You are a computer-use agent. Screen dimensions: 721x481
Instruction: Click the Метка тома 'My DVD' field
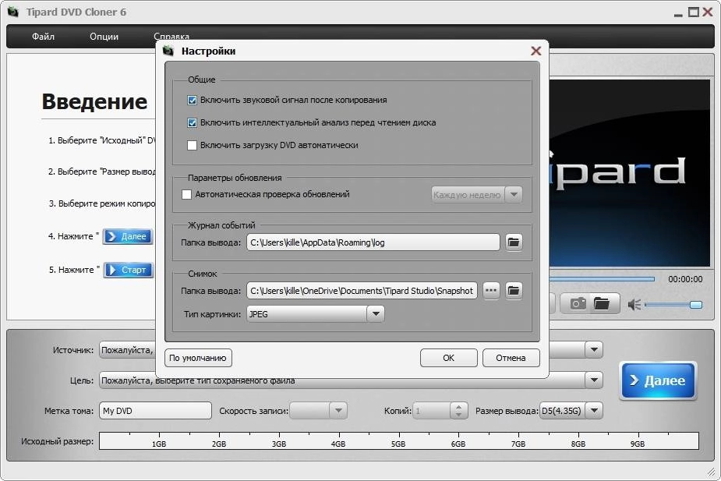[155, 411]
